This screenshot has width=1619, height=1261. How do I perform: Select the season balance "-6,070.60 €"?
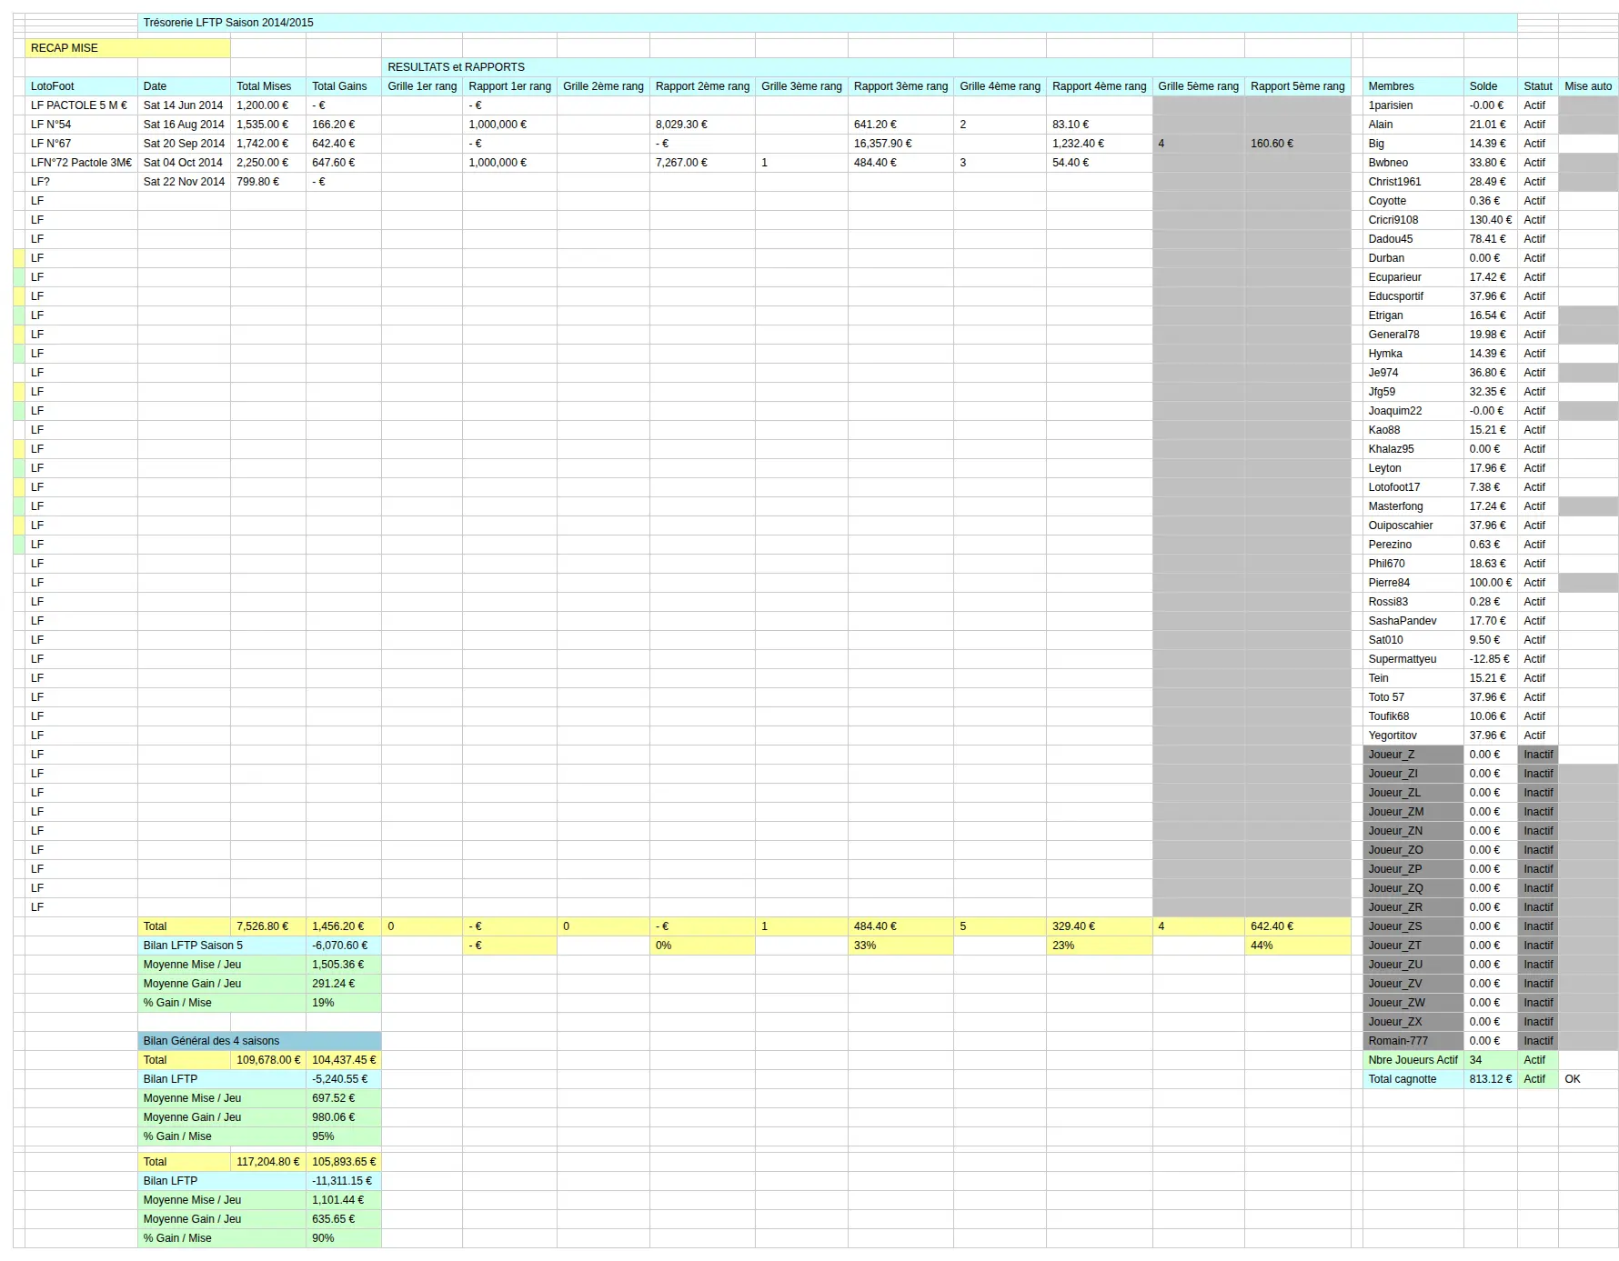click(344, 946)
